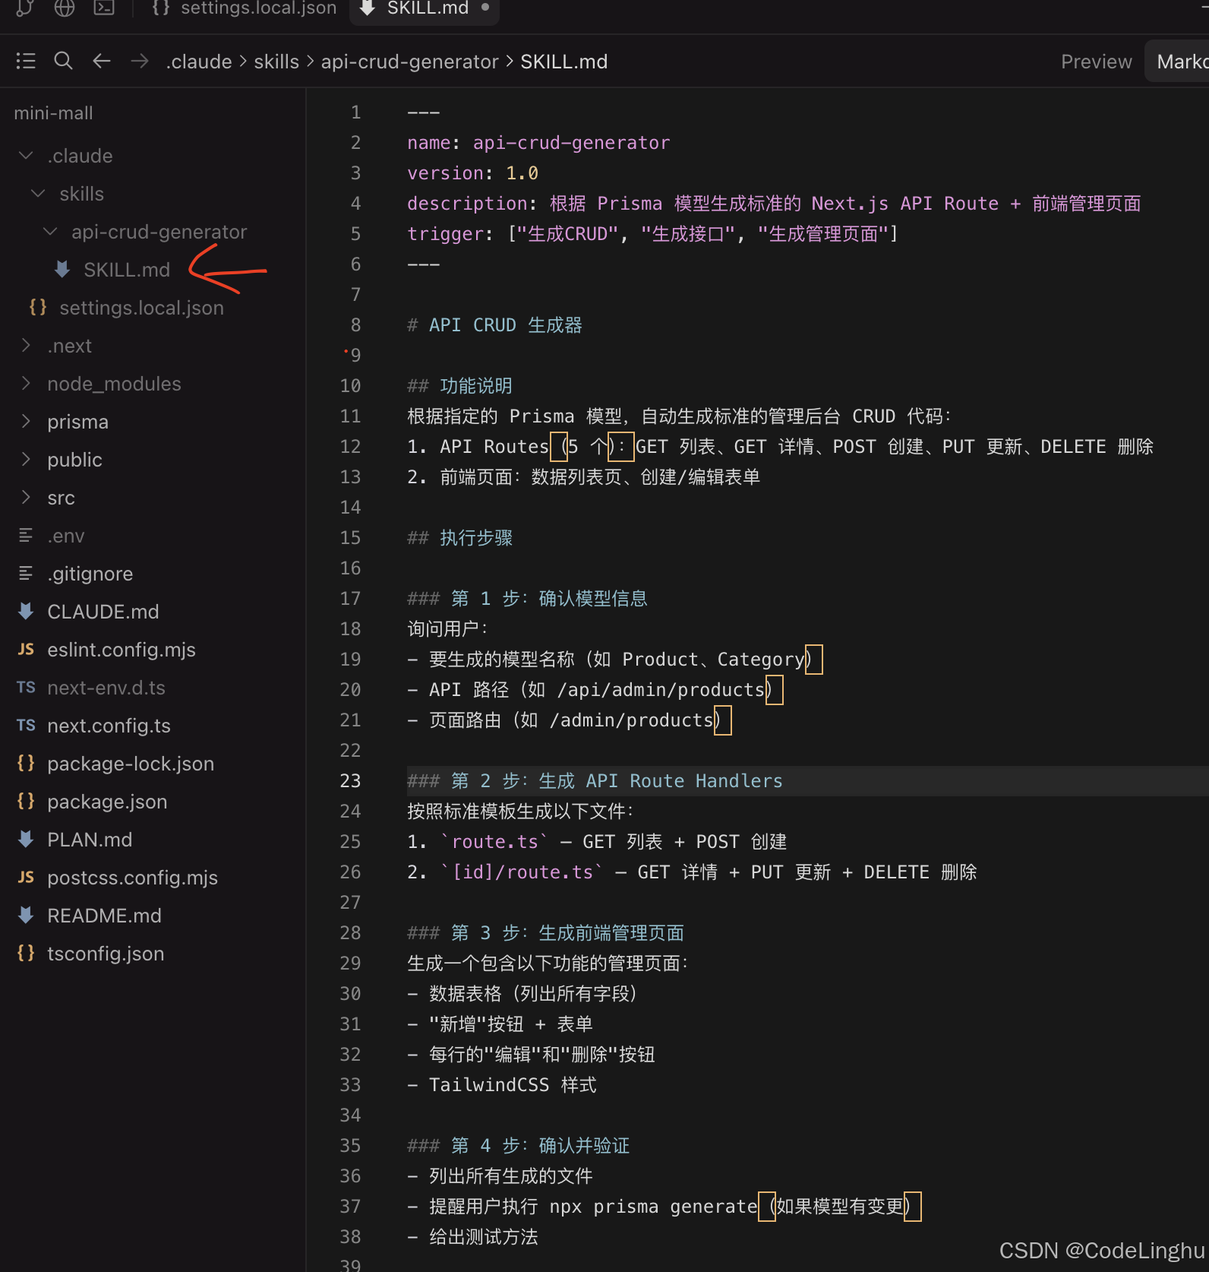Click the api-crud-generator breadcrumb

(410, 62)
